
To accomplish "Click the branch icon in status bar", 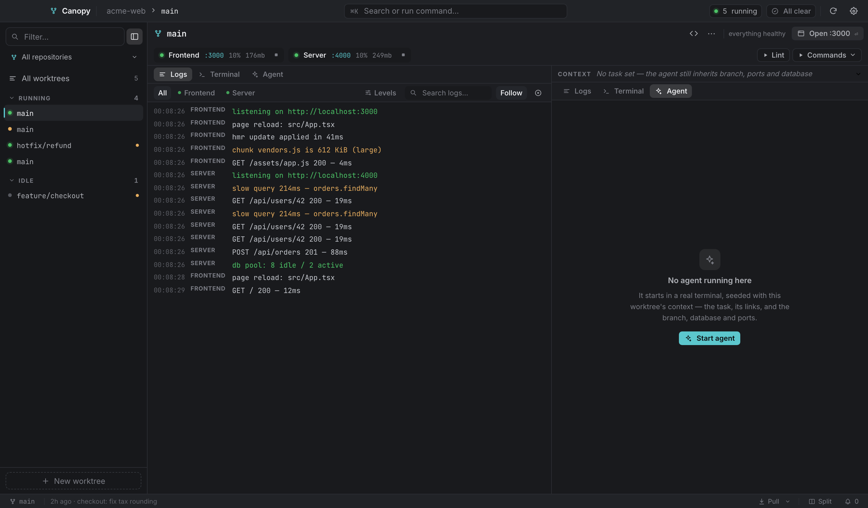I will tap(12, 501).
